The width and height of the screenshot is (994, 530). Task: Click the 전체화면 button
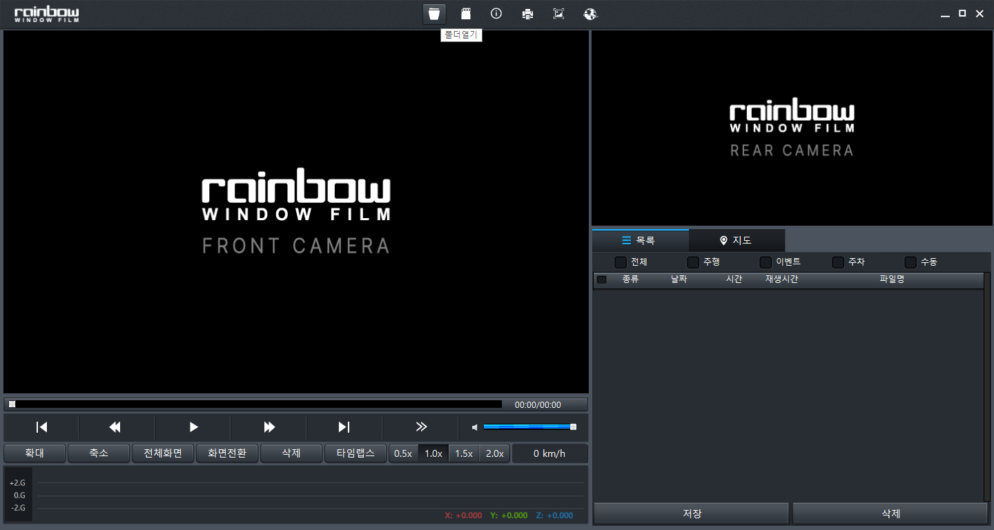(x=163, y=453)
